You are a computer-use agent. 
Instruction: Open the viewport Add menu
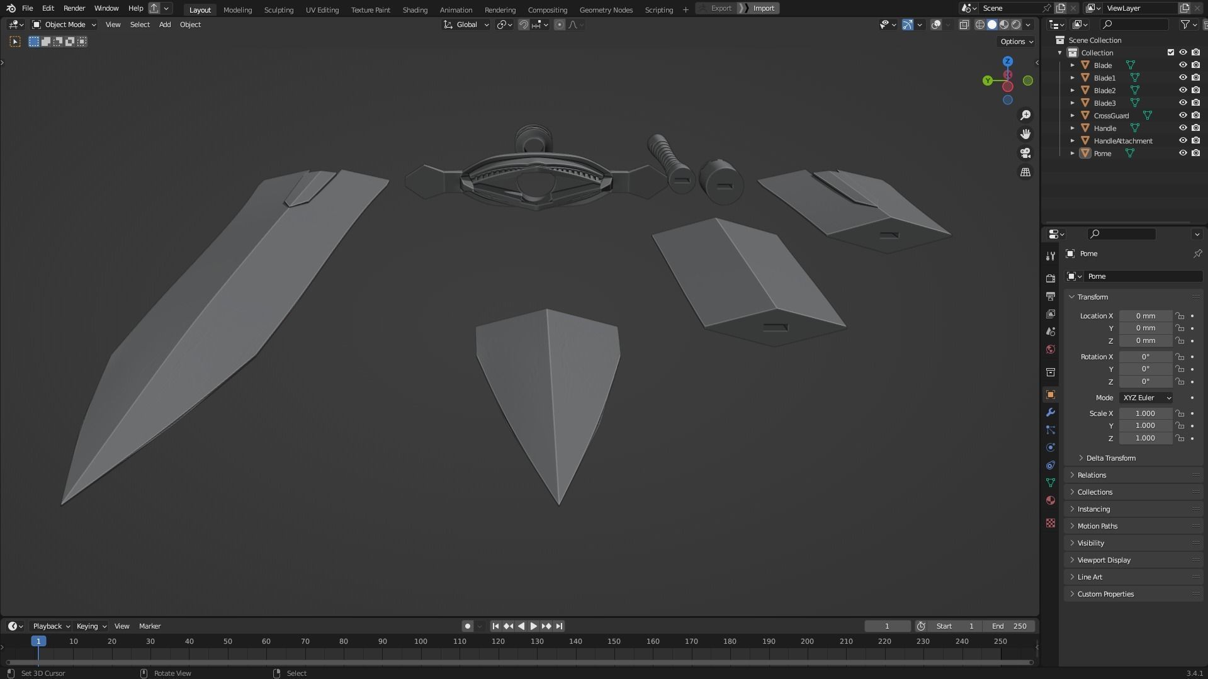164,25
